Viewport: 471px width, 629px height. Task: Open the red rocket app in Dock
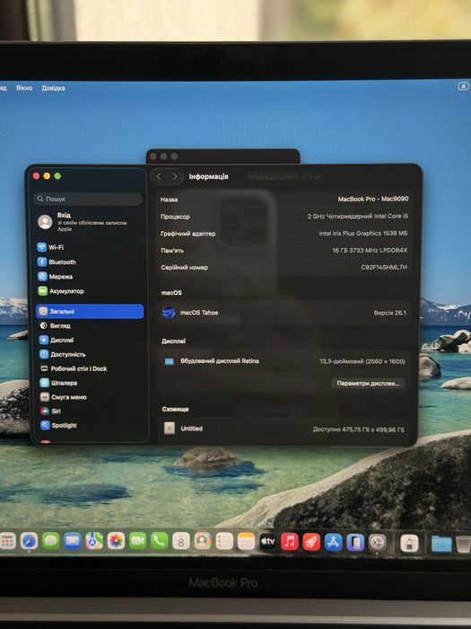tap(311, 543)
